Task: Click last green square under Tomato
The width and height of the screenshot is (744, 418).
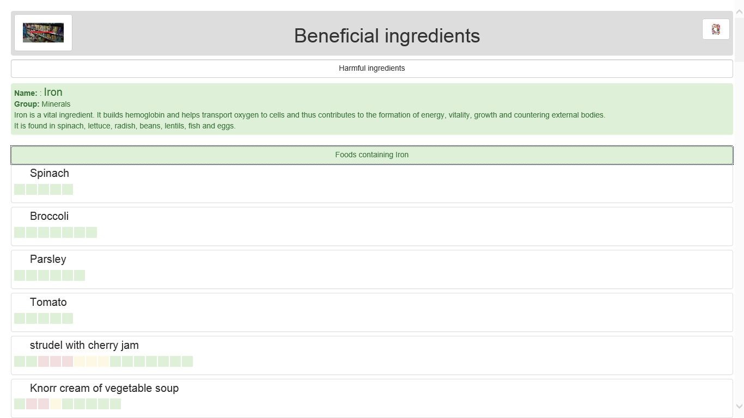Action: pyautogui.click(x=68, y=318)
